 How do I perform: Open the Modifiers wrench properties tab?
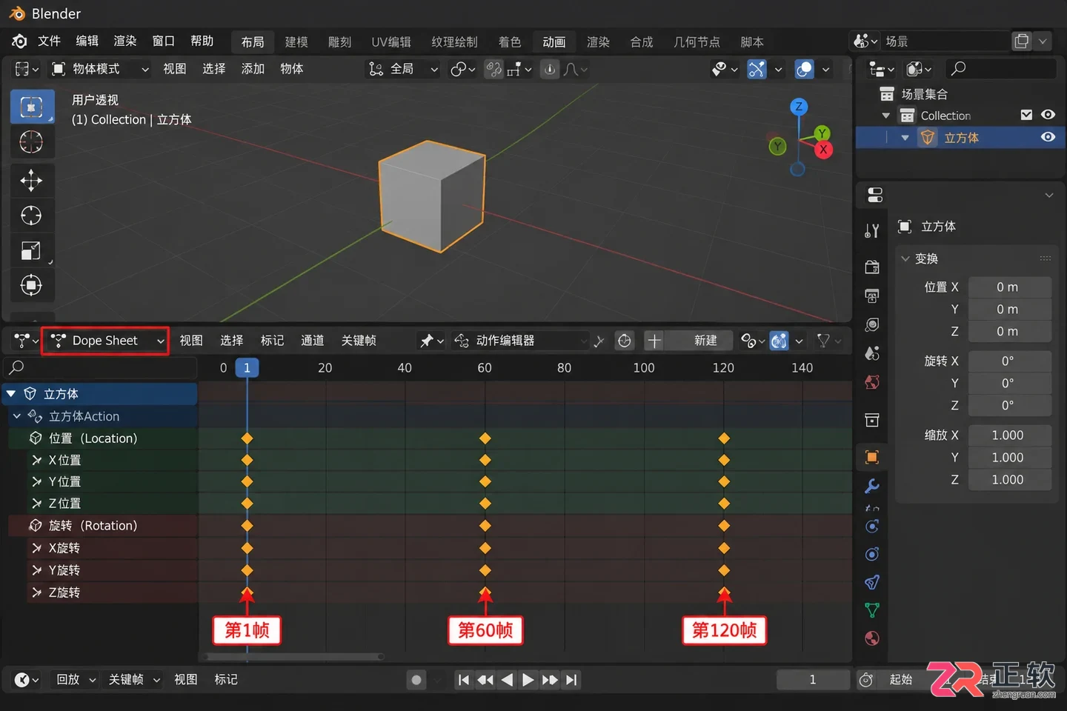click(x=872, y=486)
